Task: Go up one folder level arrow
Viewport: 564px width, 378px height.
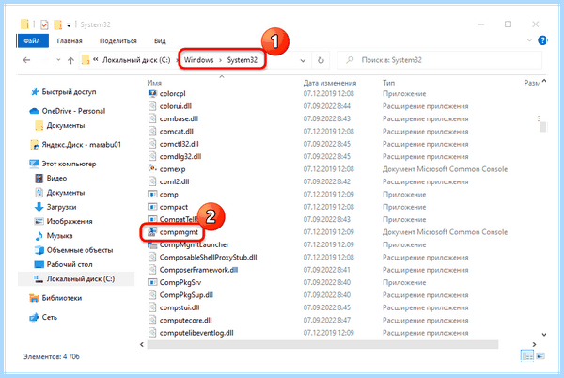Action: click(x=70, y=60)
